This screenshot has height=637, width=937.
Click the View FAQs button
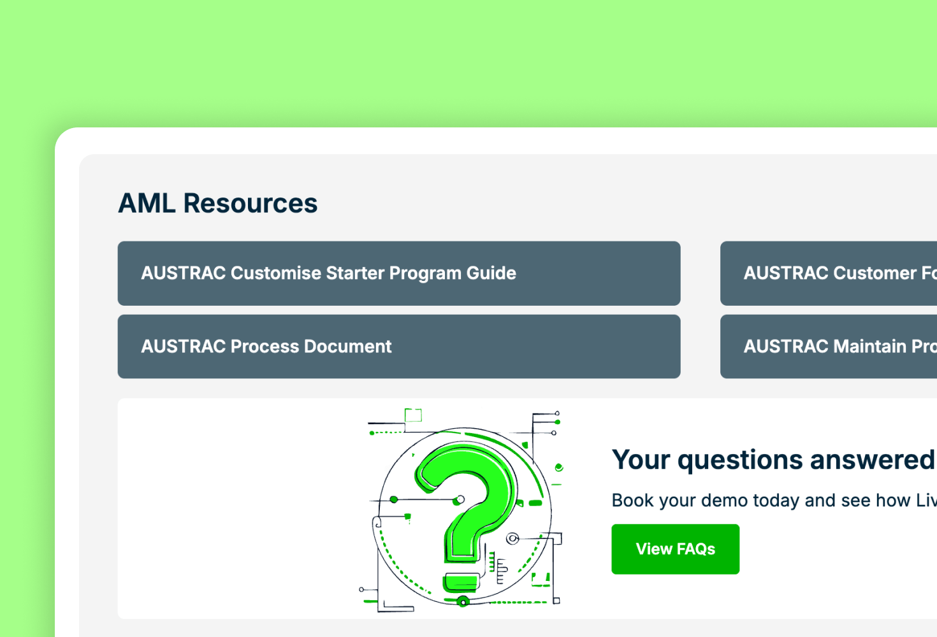click(x=676, y=549)
